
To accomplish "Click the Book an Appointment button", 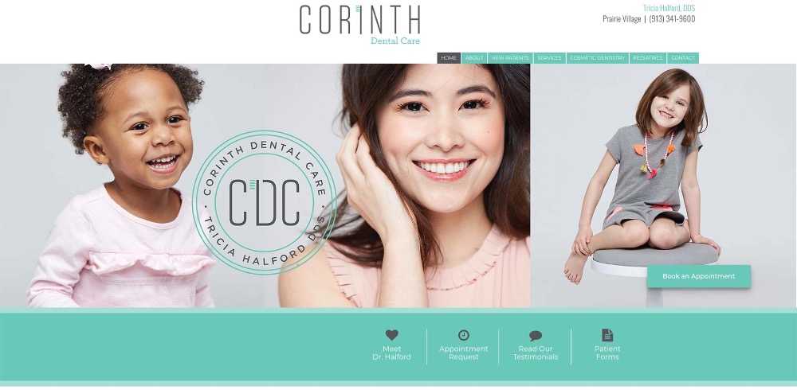I will [699, 276].
